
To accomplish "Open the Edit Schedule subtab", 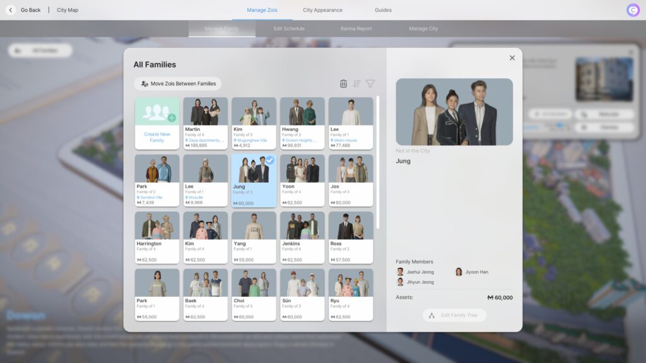I will click(289, 29).
